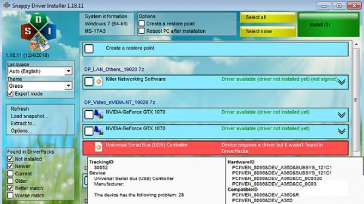
Task: Click the Select all button
Action: pos(268,18)
